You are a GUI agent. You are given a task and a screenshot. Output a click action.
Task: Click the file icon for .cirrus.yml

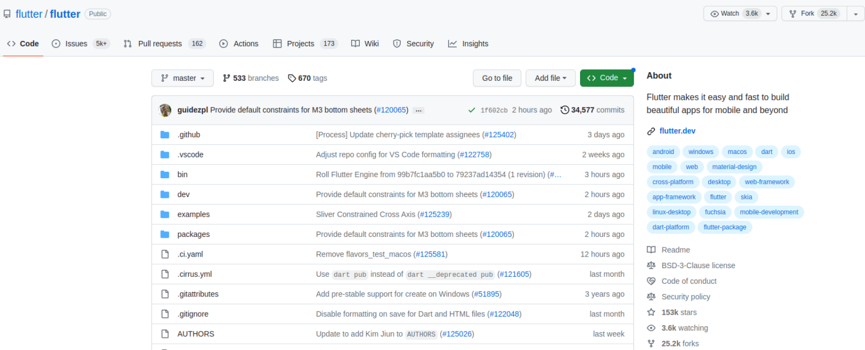coord(165,274)
